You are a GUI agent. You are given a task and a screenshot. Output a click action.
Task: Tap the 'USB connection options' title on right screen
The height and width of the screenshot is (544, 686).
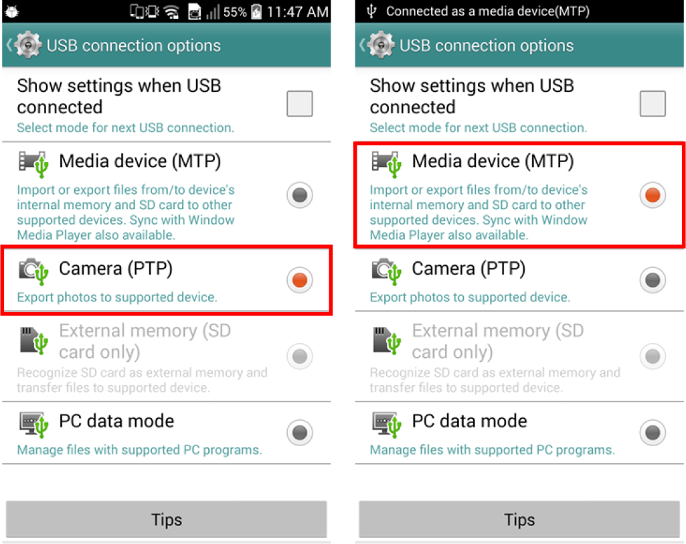487,46
